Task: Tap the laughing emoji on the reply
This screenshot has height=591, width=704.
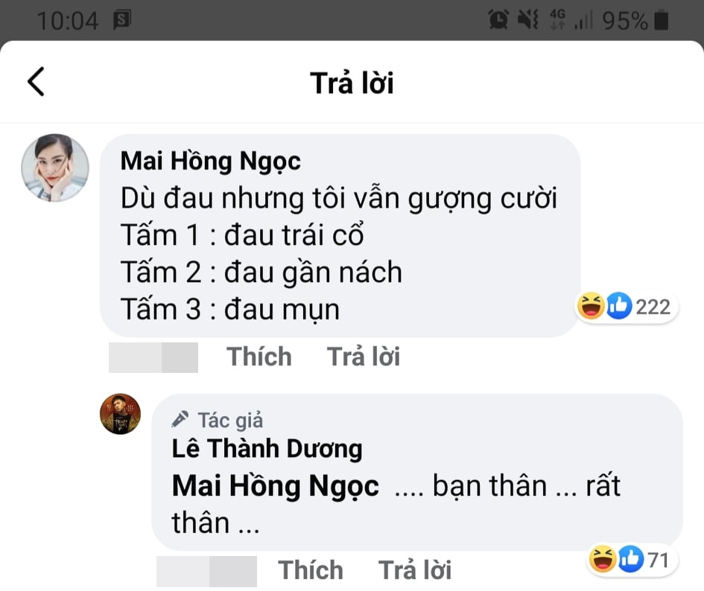Action: [603, 559]
